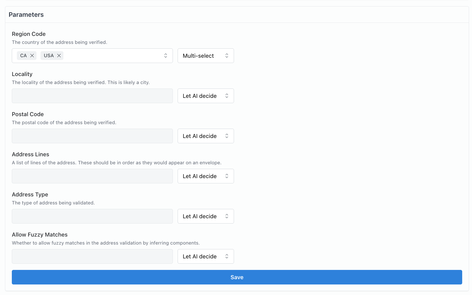
Task: Open Address Lines' Let AI decide dropdown
Action: point(206,176)
